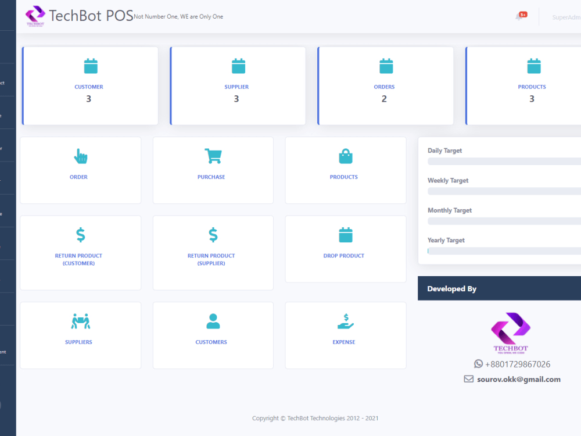The height and width of the screenshot is (436, 581).
Task: Click the phone number +8801729867026
Action: [518, 364]
